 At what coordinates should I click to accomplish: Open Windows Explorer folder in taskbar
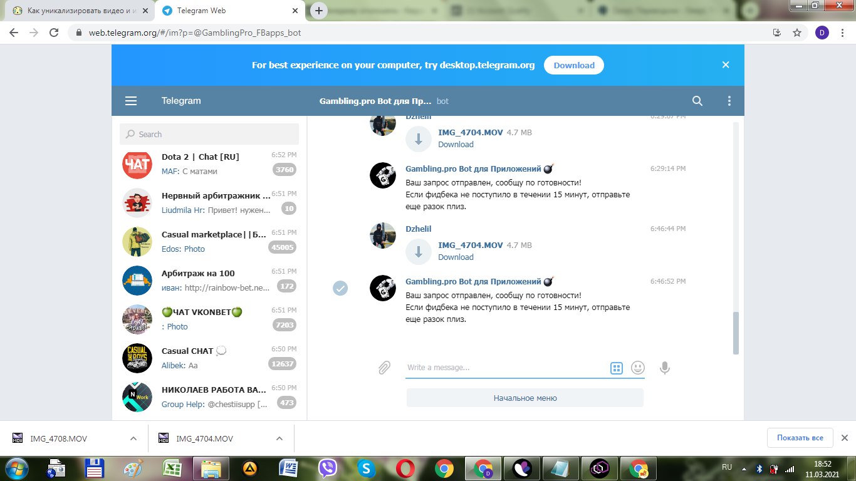(x=211, y=468)
